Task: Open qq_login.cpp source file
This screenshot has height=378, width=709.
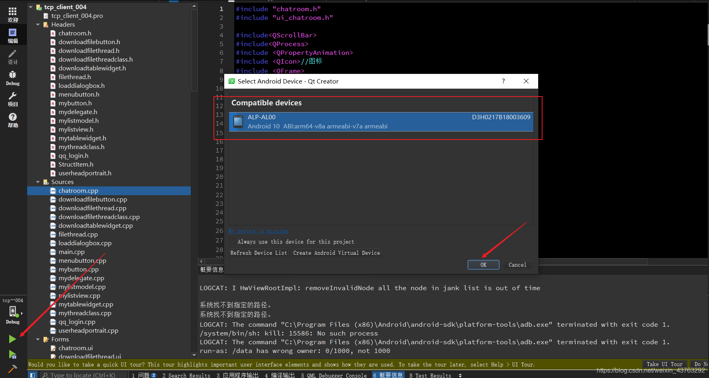Action: 77,322
